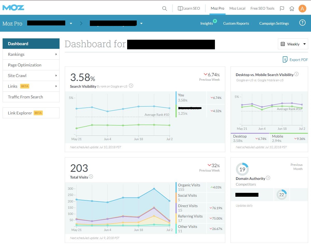
Task: Open the orange user avatar
Action: pos(302,9)
